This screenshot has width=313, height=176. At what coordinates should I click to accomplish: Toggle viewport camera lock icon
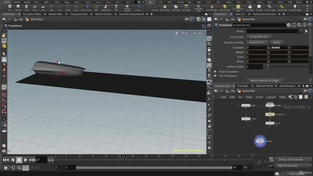click(x=176, y=33)
